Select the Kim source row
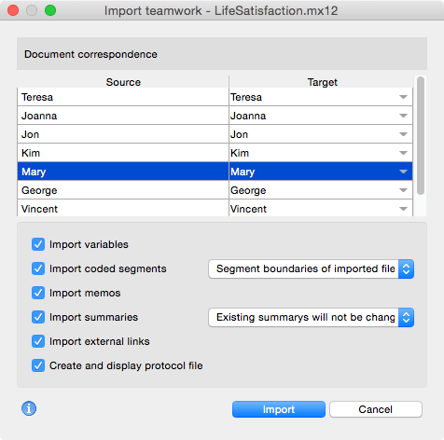The width and height of the screenshot is (444, 440). coord(123,153)
